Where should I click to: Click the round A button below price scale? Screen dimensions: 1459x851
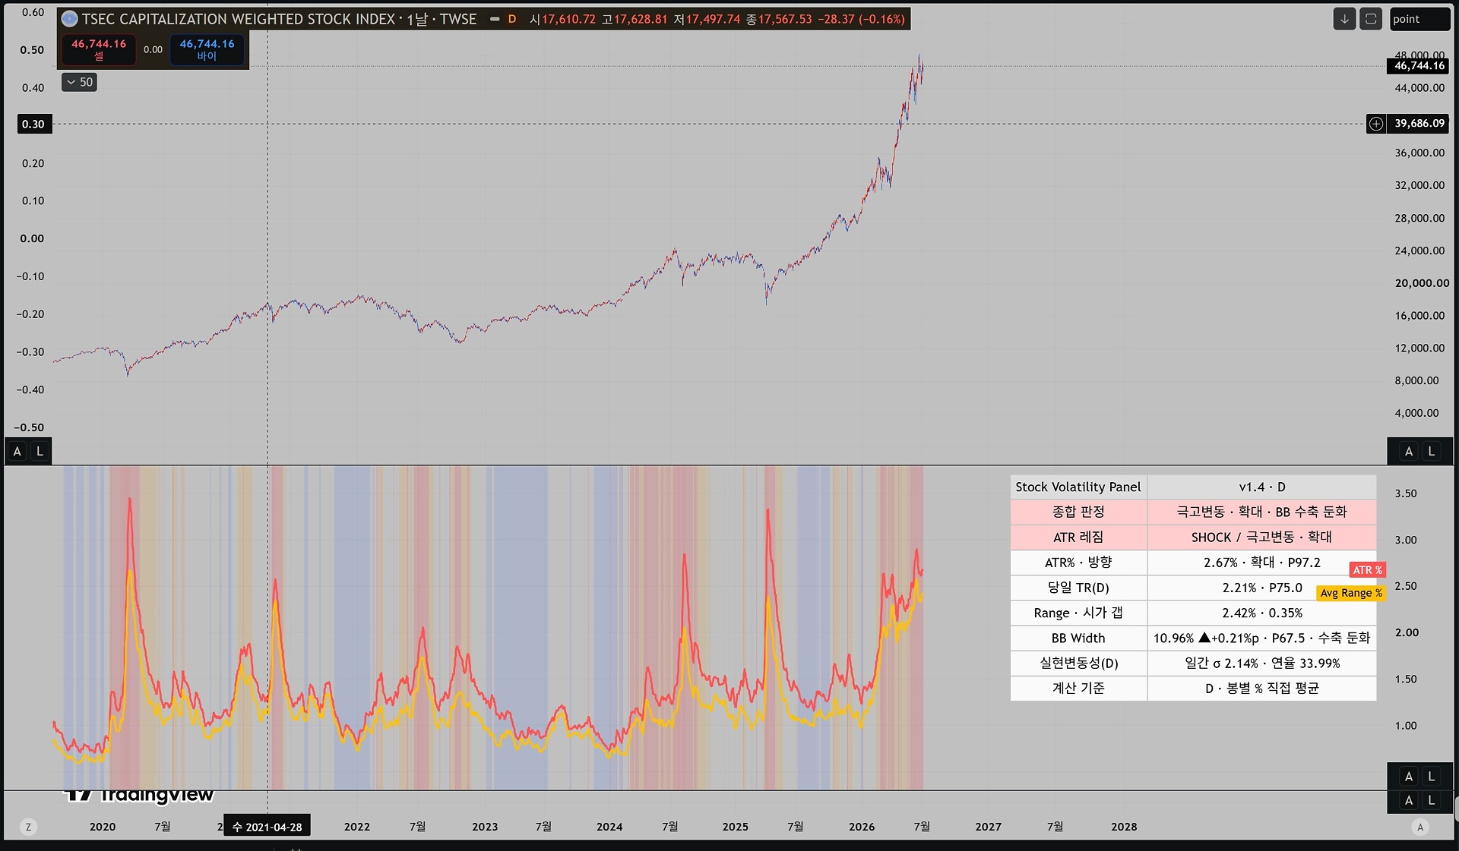(x=1420, y=827)
